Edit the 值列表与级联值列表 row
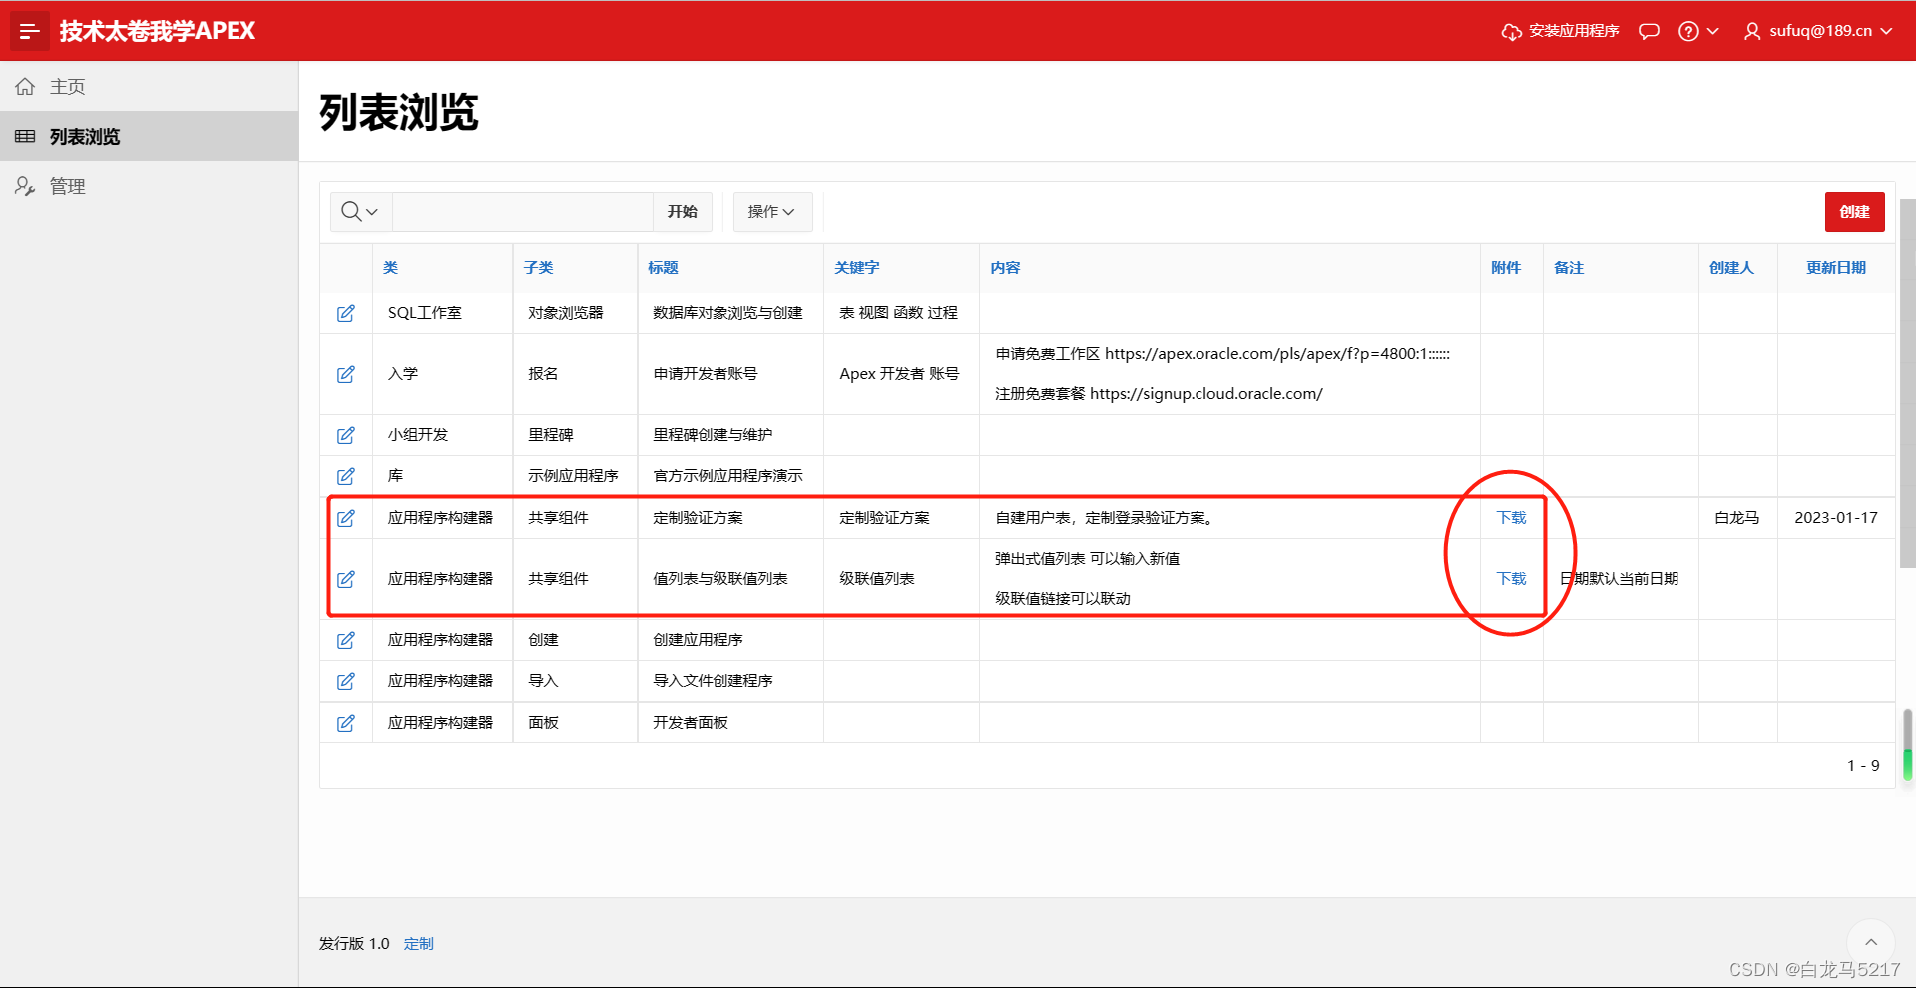 pyautogui.click(x=346, y=579)
